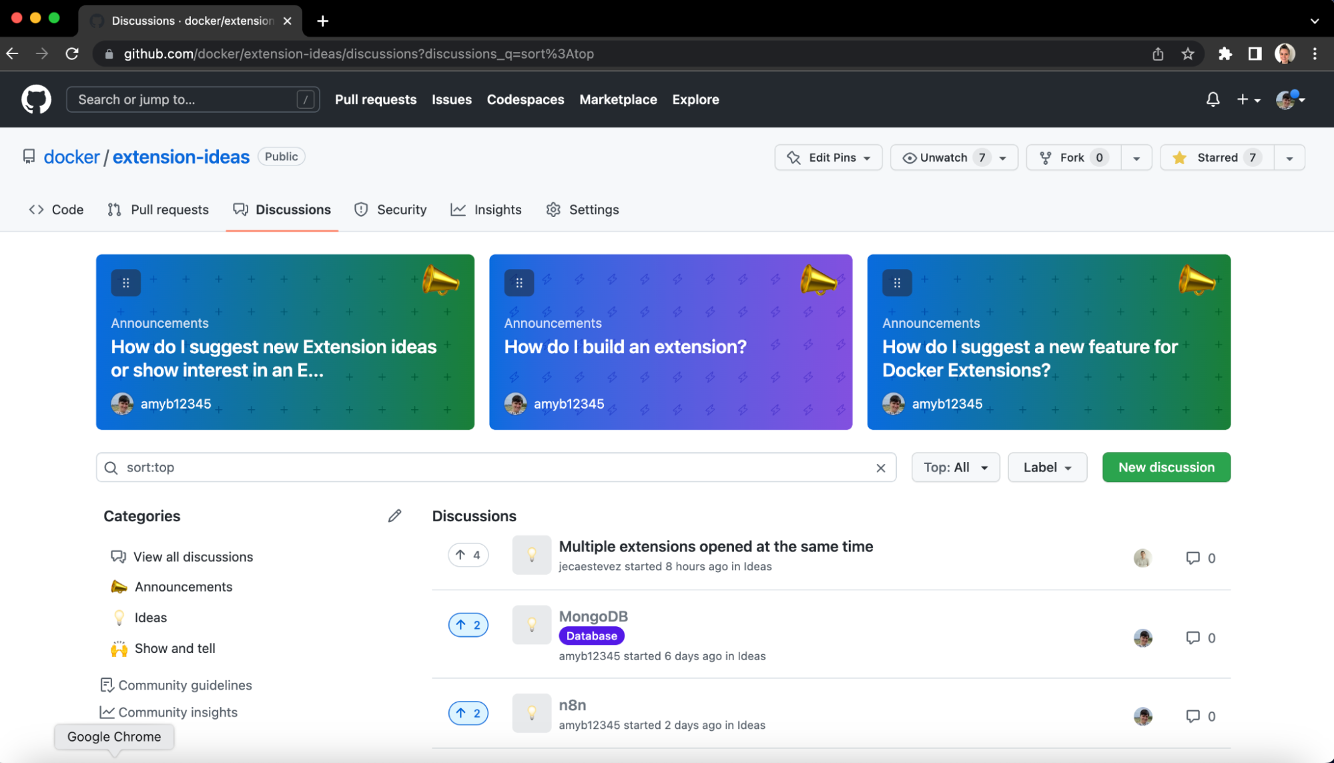Expand the Label filter dropdown
1334x763 pixels.
(x=1046, y=467)
